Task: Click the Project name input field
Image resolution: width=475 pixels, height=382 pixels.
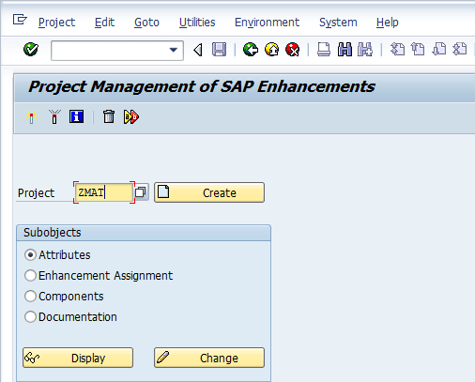Action: (x=103, y=192)
